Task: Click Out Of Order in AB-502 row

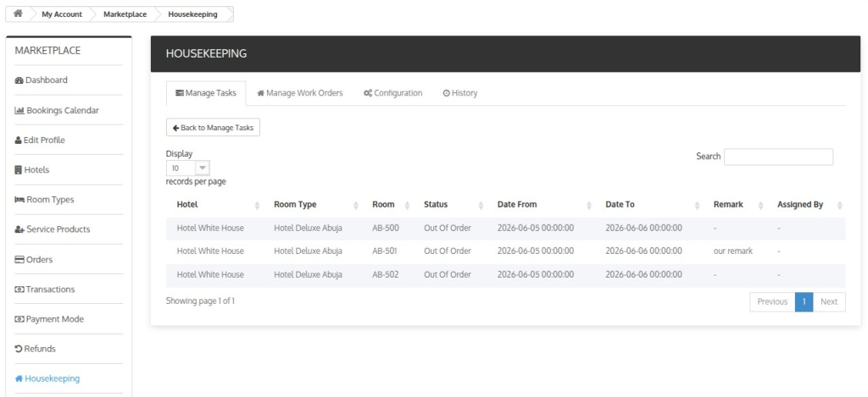Action: click(448, 275)
